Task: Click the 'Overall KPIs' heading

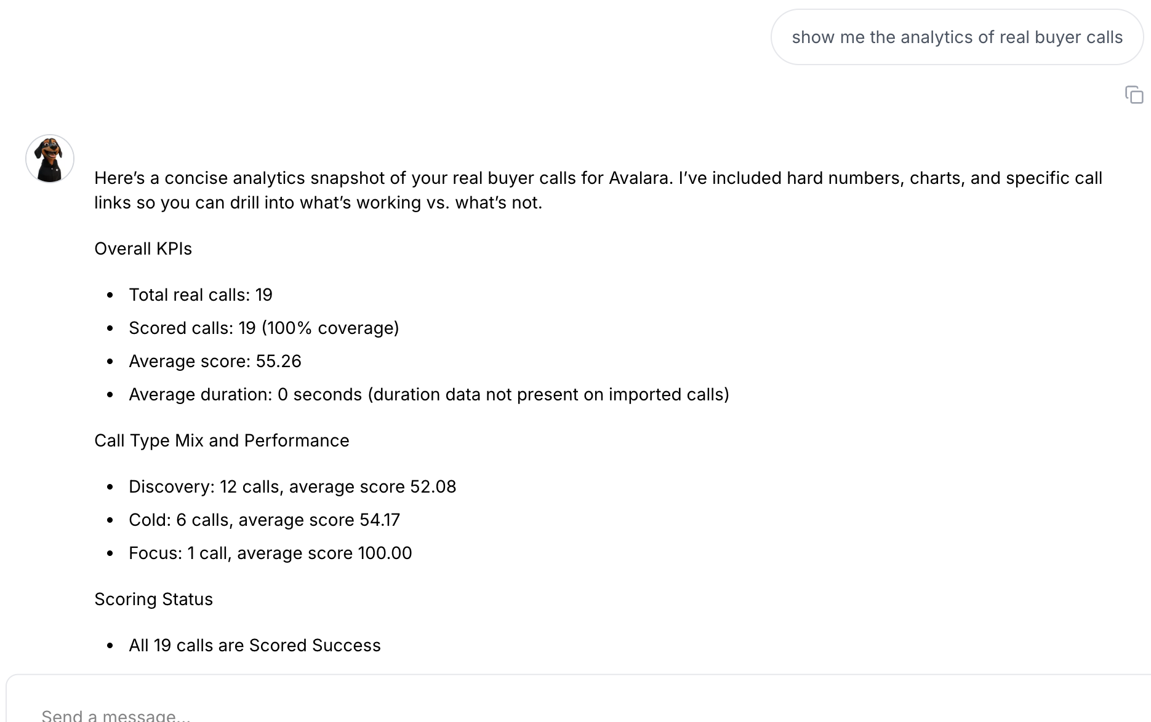Action: pos(143,248)
